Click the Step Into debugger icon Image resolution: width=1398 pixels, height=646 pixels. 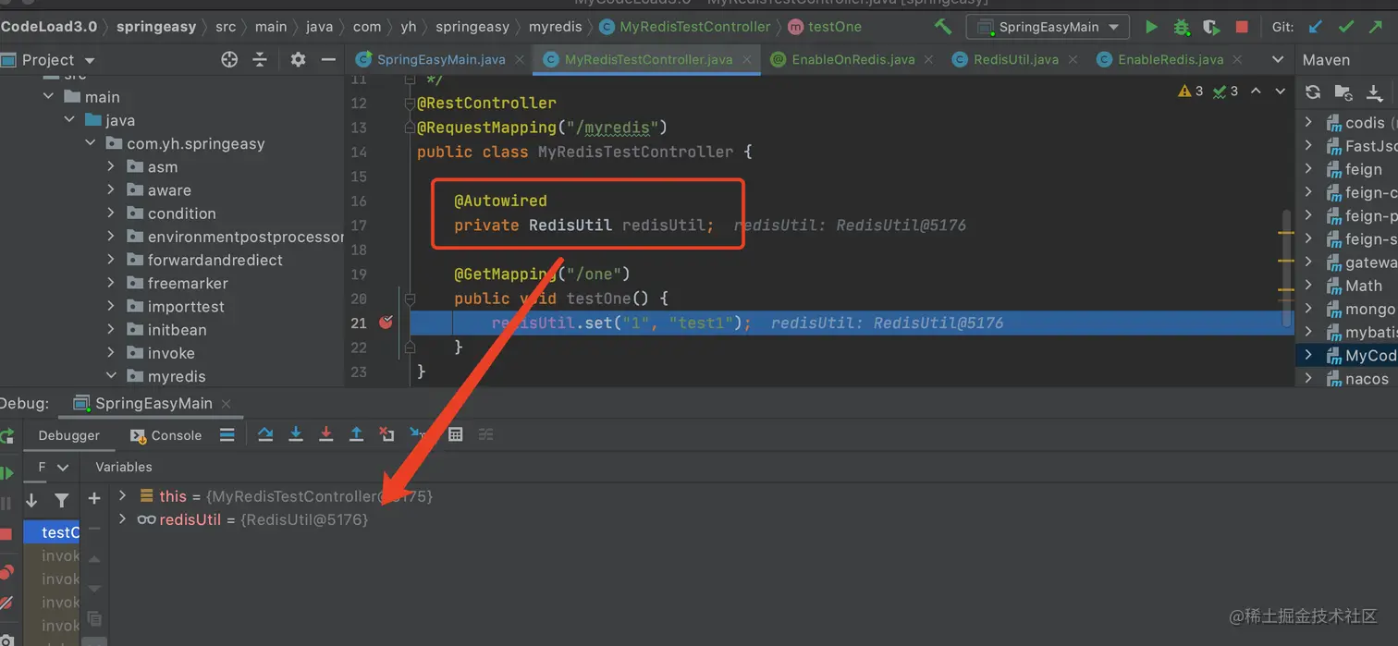[x=296, y=434]
